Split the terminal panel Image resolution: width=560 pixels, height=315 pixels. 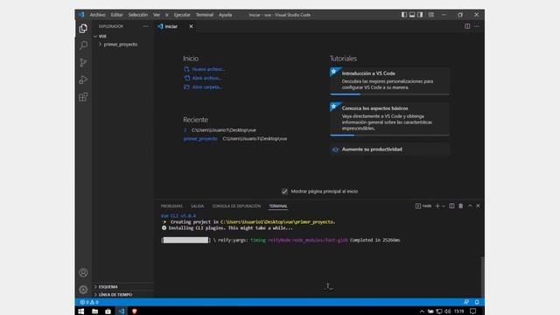451,206
